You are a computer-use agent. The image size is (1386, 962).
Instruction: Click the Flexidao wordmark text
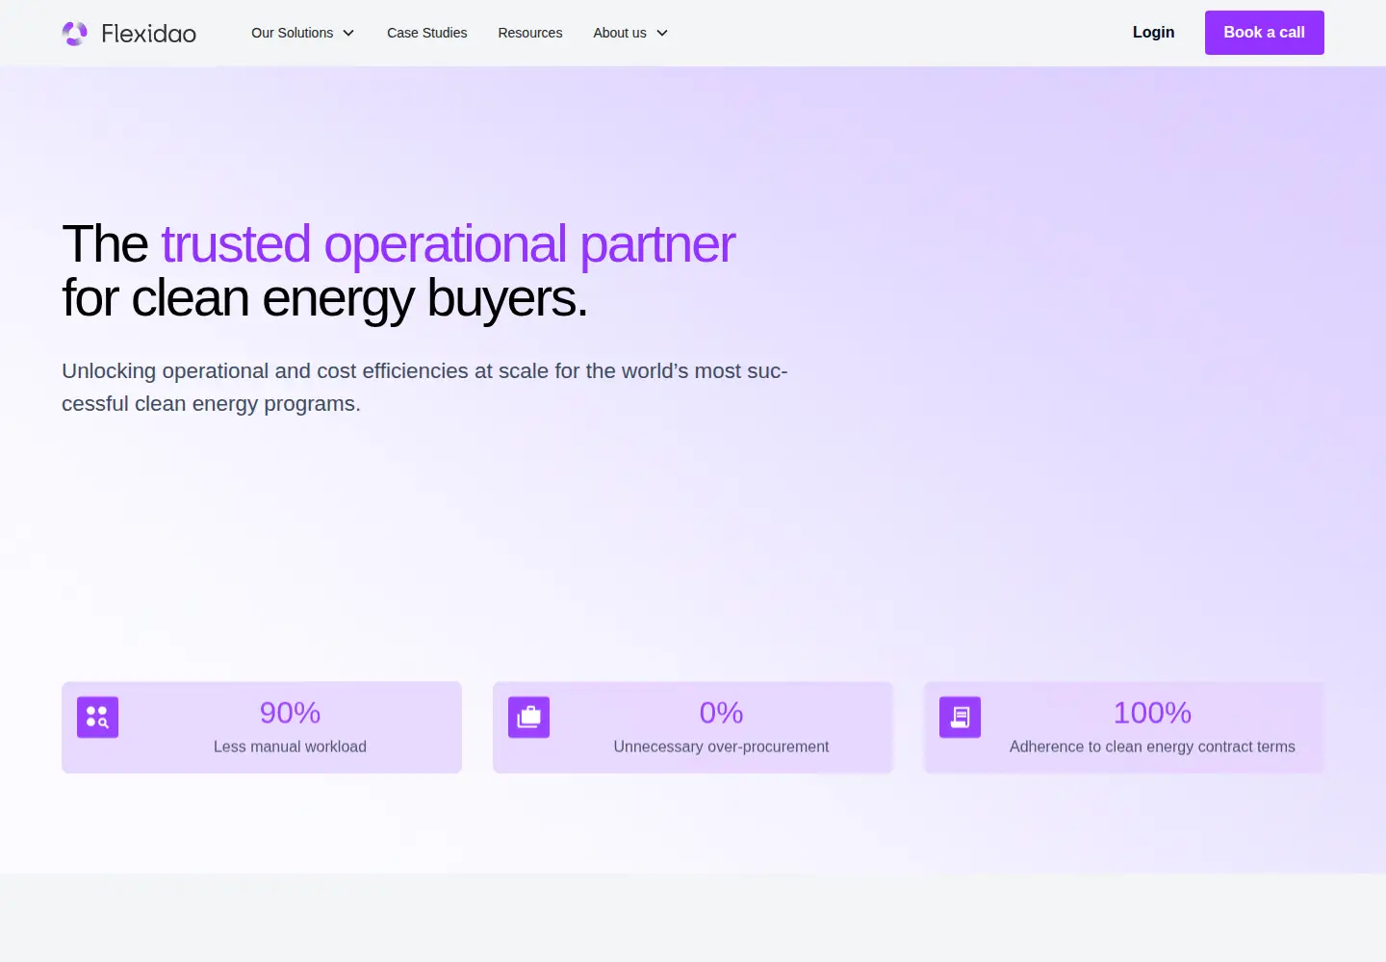point(149,34)
